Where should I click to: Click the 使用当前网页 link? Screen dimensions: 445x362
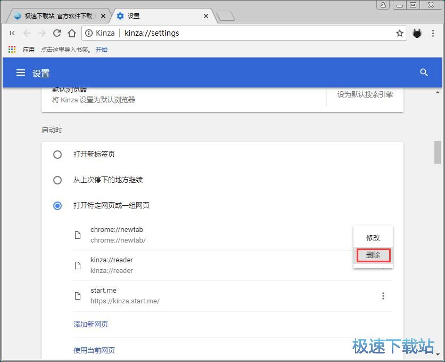94,350
